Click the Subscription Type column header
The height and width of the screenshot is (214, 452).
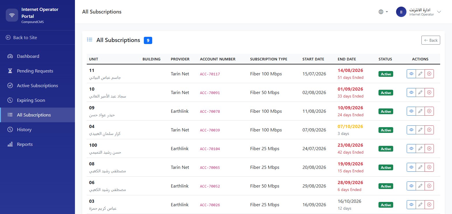point(269,59)
